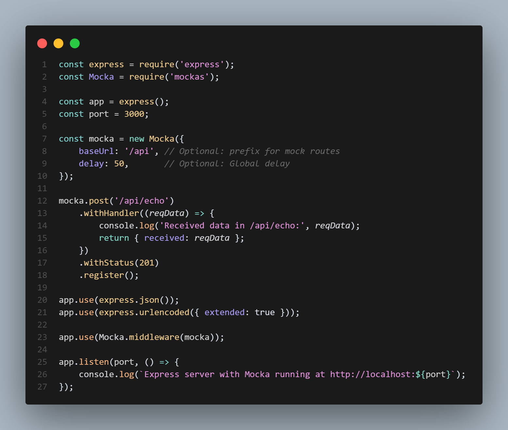Place cursor on port value 3000
Viewport: 508px width, 430px height.
click(x=134, y=114)
